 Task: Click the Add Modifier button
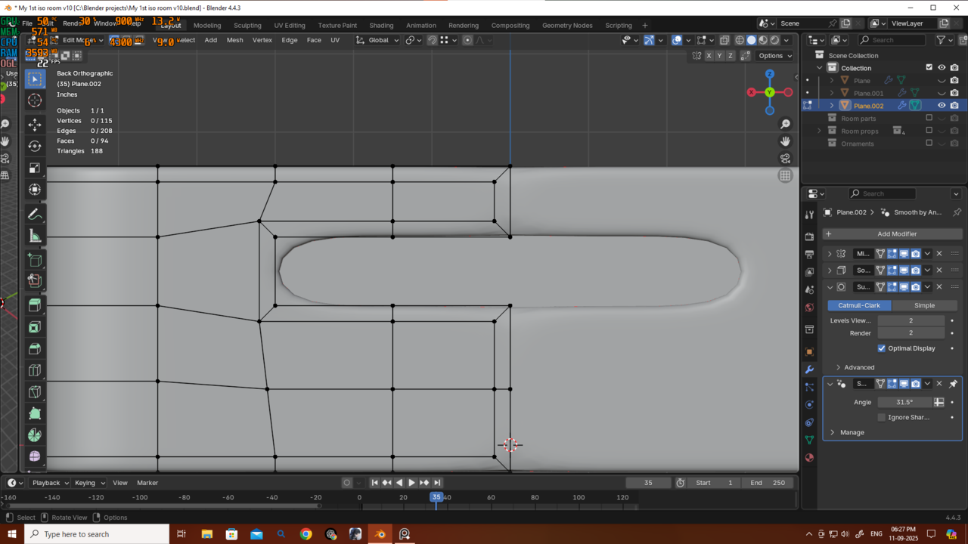coord(892,234)
